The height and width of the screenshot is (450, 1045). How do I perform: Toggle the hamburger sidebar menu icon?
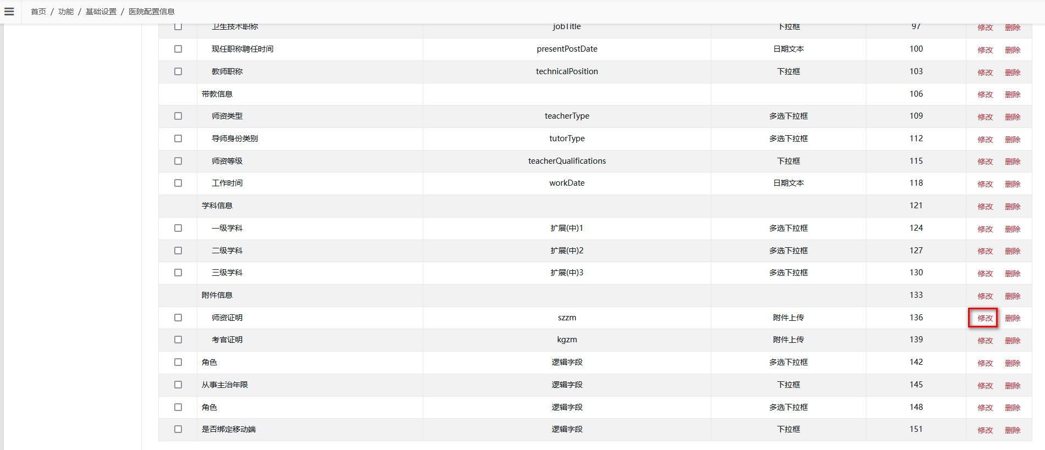tap(9, 12)
